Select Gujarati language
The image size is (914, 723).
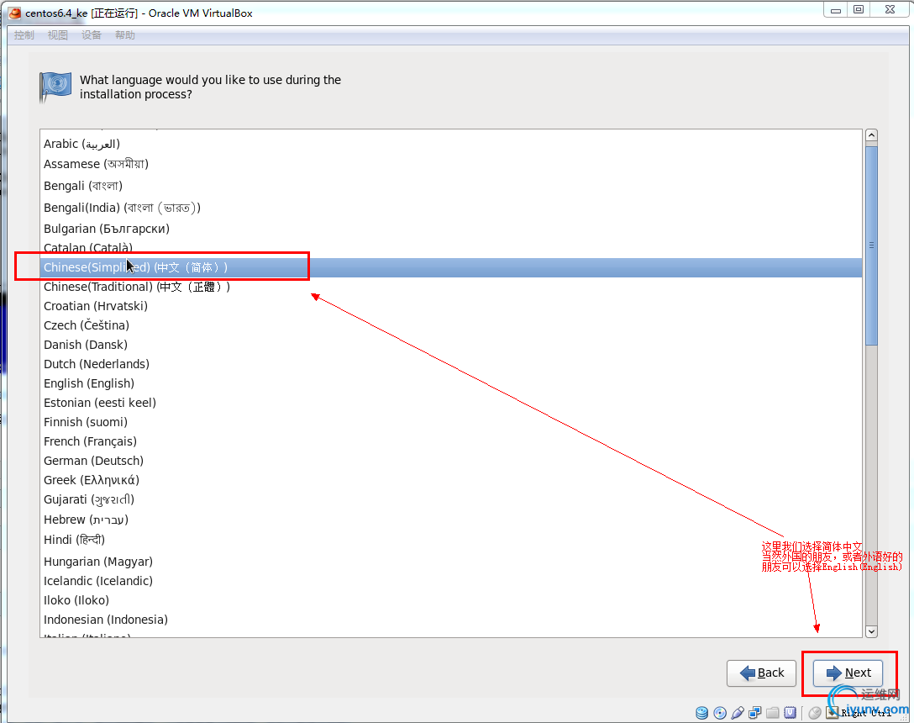[450, 499]
